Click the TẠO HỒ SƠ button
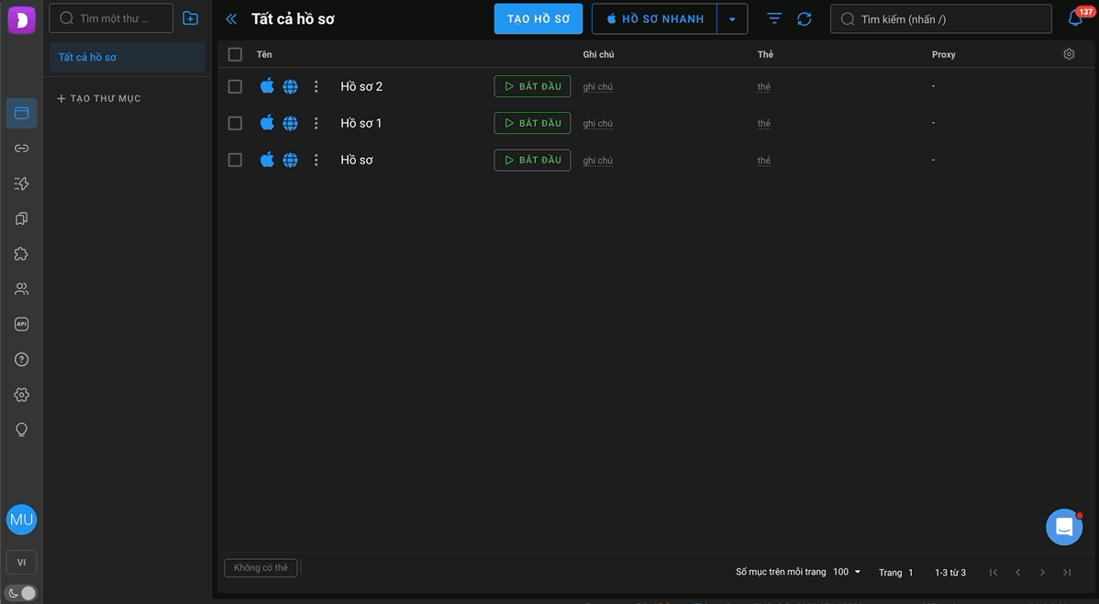 (538, 19)
